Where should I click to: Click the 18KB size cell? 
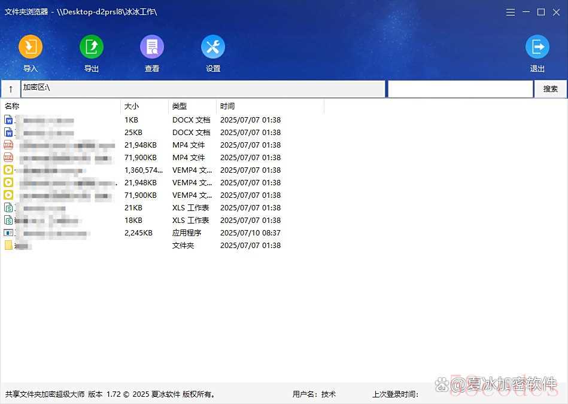[x=133, y=221]
